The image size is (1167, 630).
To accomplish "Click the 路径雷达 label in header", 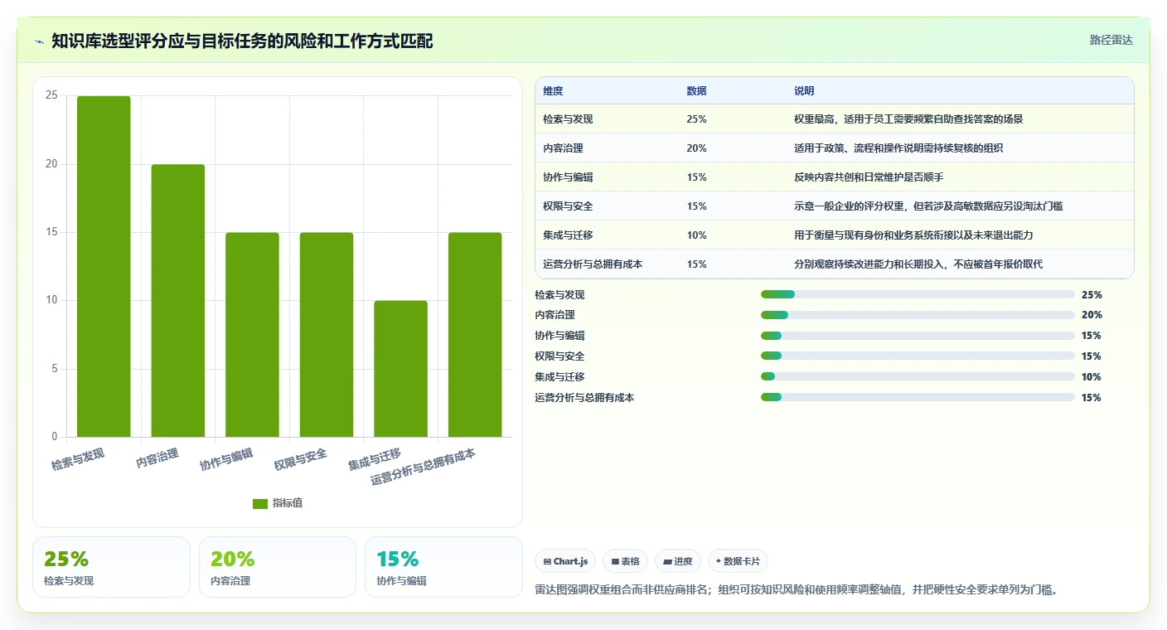I will pos(1111,40).
